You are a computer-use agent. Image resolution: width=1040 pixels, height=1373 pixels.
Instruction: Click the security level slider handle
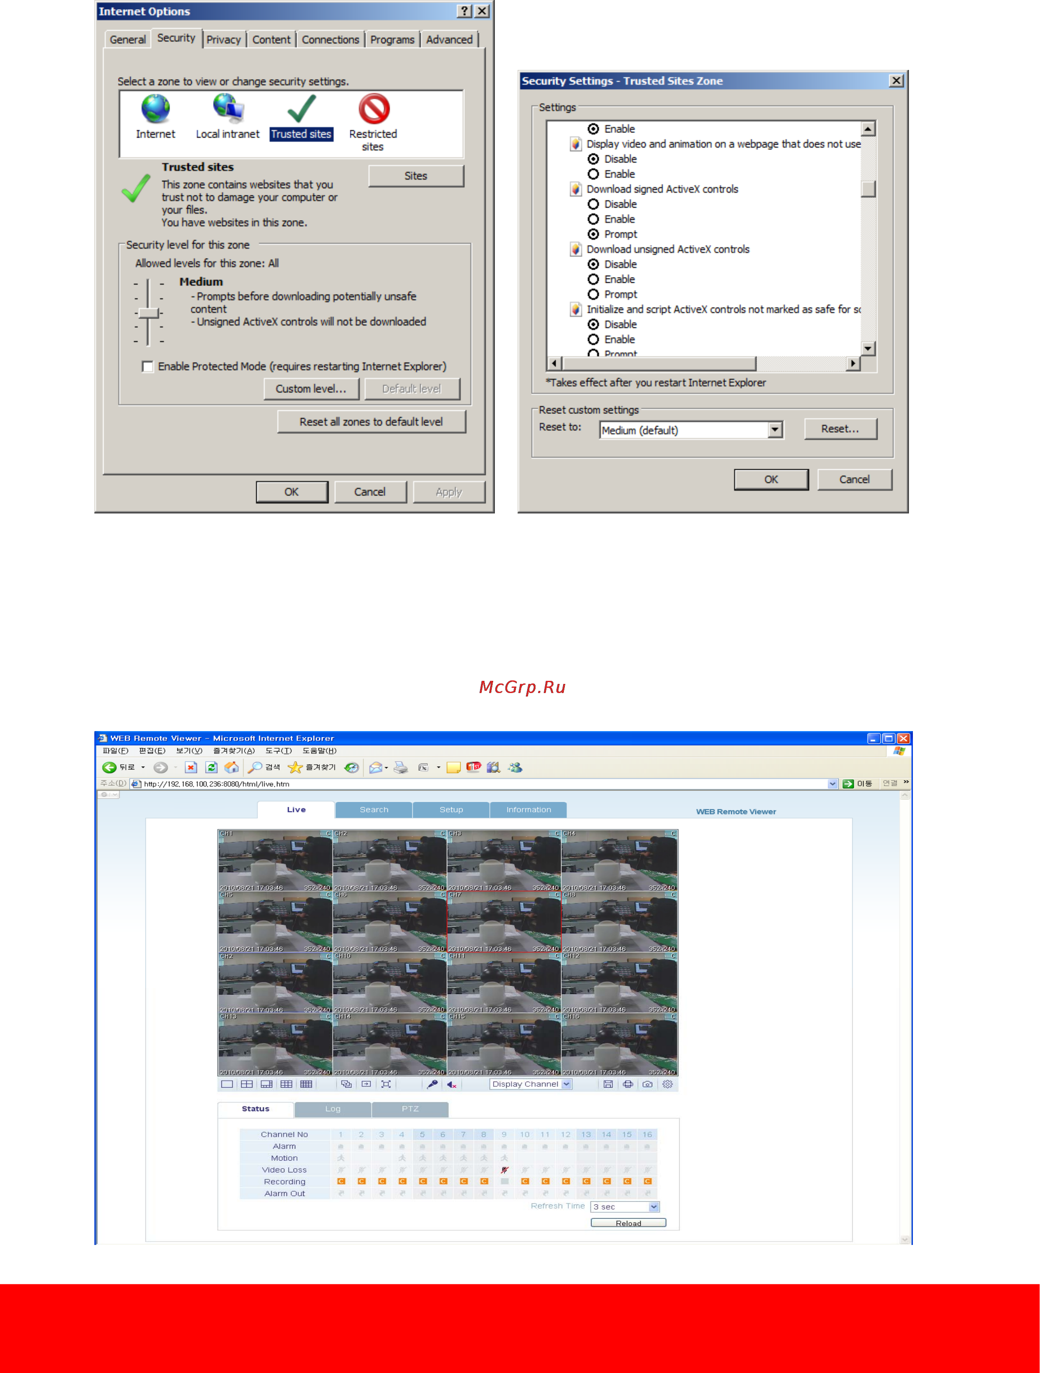coord(149,313)
